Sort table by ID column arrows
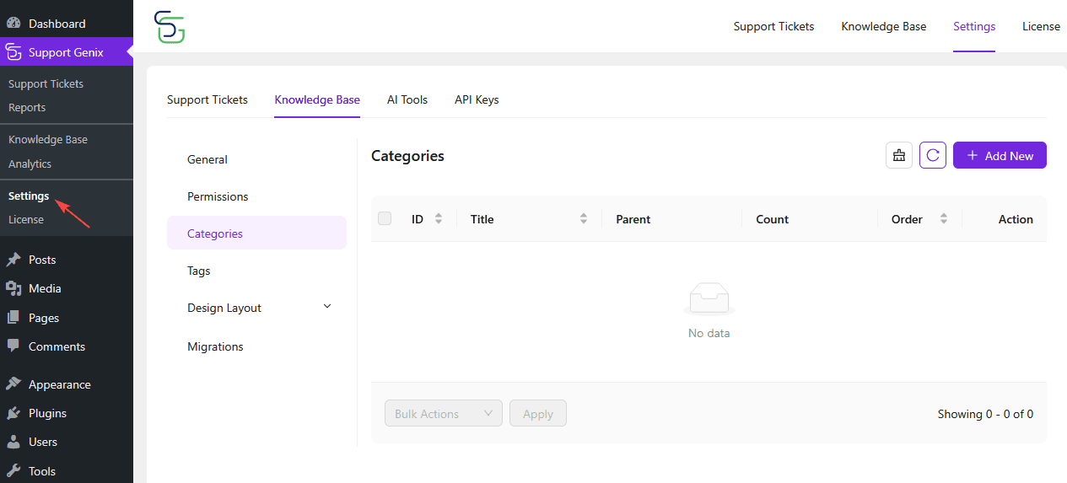Image resolution: width=1067 pixels, height=483 pixels. tap(439, 219)
